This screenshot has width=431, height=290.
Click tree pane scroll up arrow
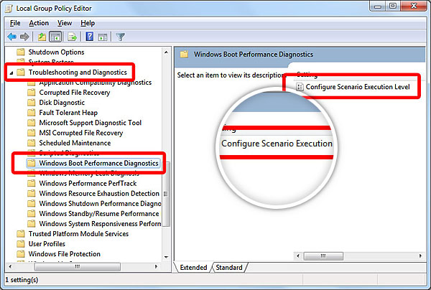click(x=166, y=52)
